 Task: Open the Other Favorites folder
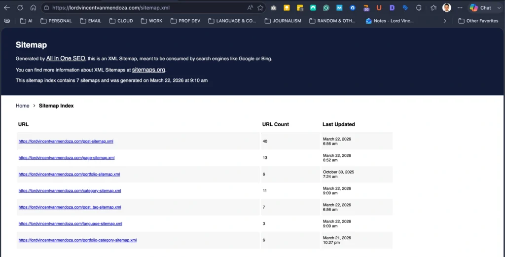478,21
